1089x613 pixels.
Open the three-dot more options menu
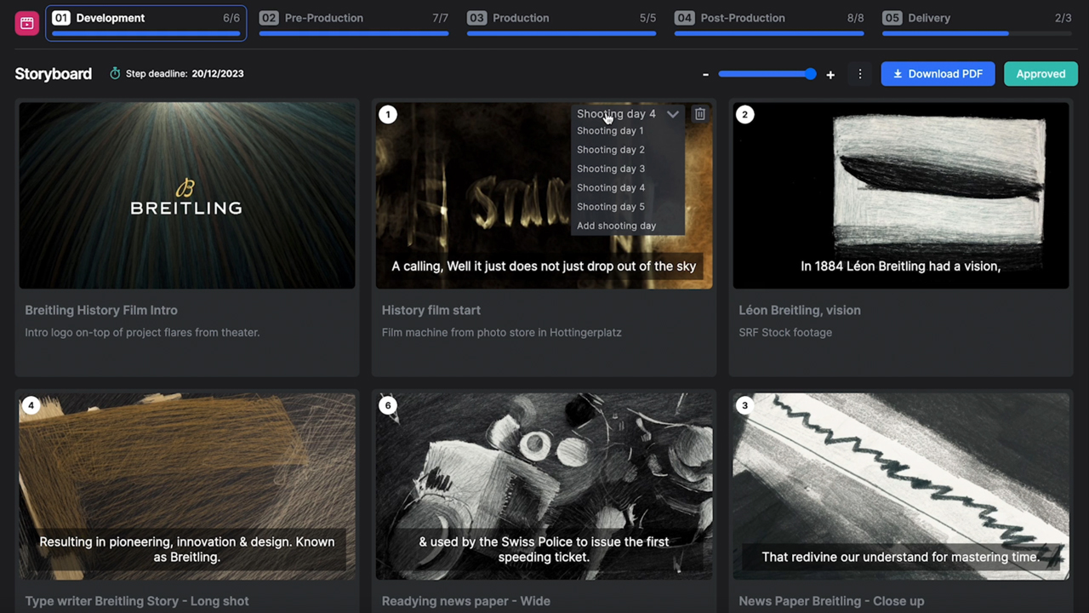[x=859, y=74]
